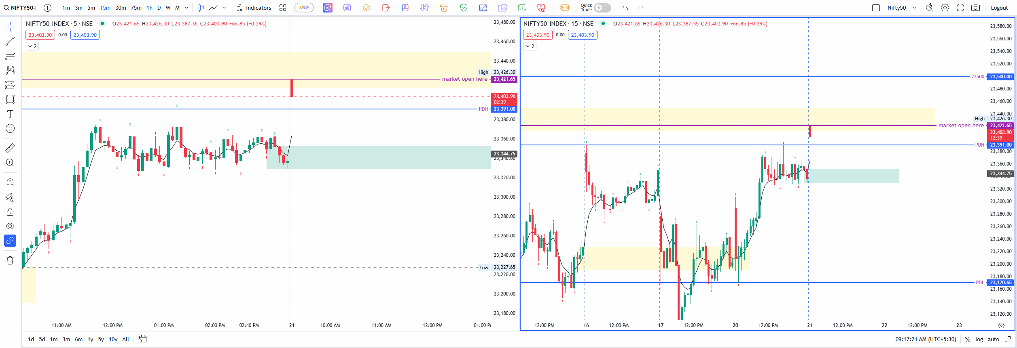The image size is (1017, 348).
Task: Click the orange coins icon
Action: point(367,8)
